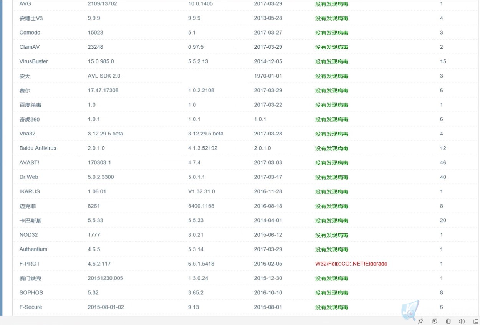Select 没有发现病毒 result in AVG row

pyautogui.click(x=332, y=4)
